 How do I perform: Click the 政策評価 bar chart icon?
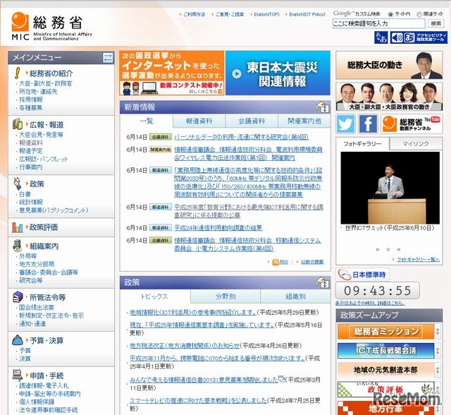point(17,227)
